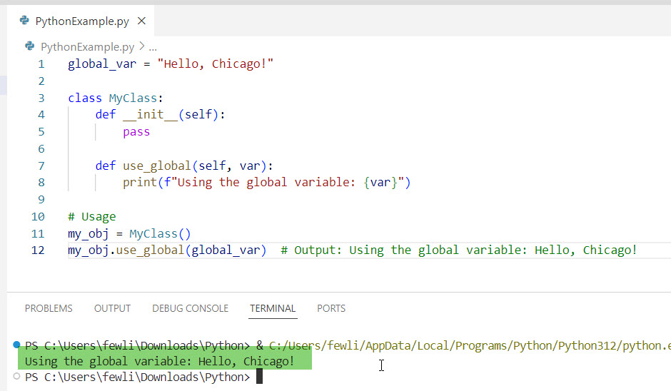The image size is (671, 391).
Task: Click the class MyClass definition
Action: pos(116,98)
